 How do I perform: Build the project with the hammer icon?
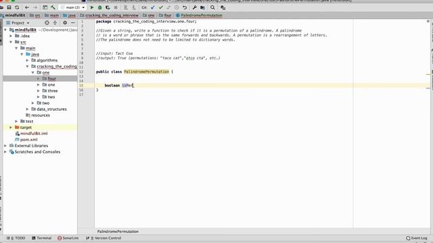tap(53, 7)
